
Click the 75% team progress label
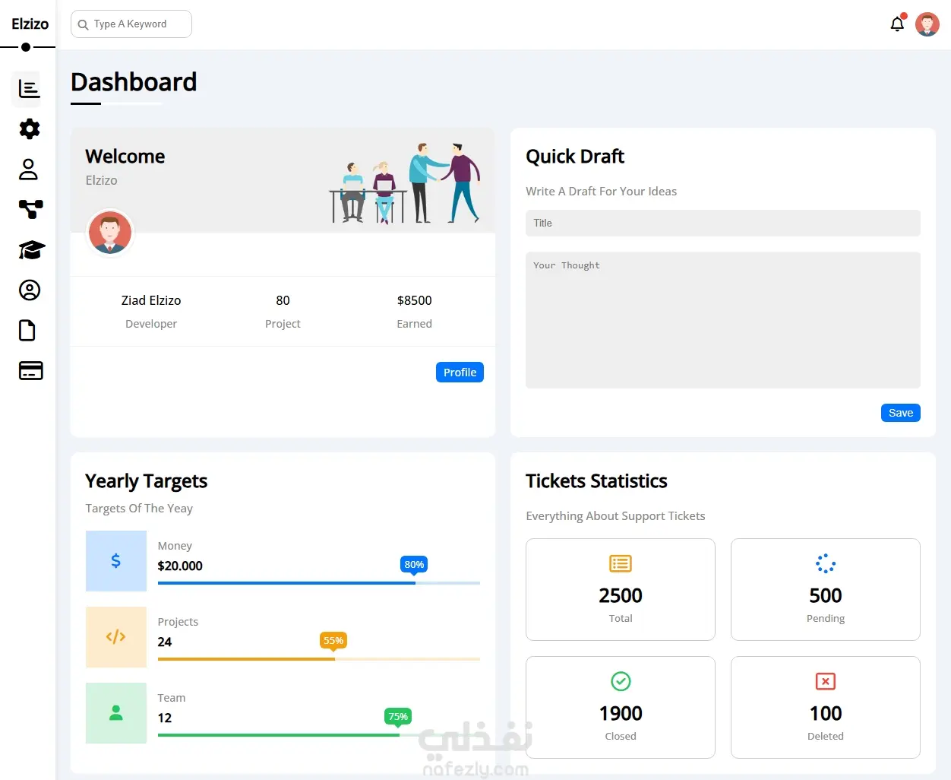pos(398,716)
